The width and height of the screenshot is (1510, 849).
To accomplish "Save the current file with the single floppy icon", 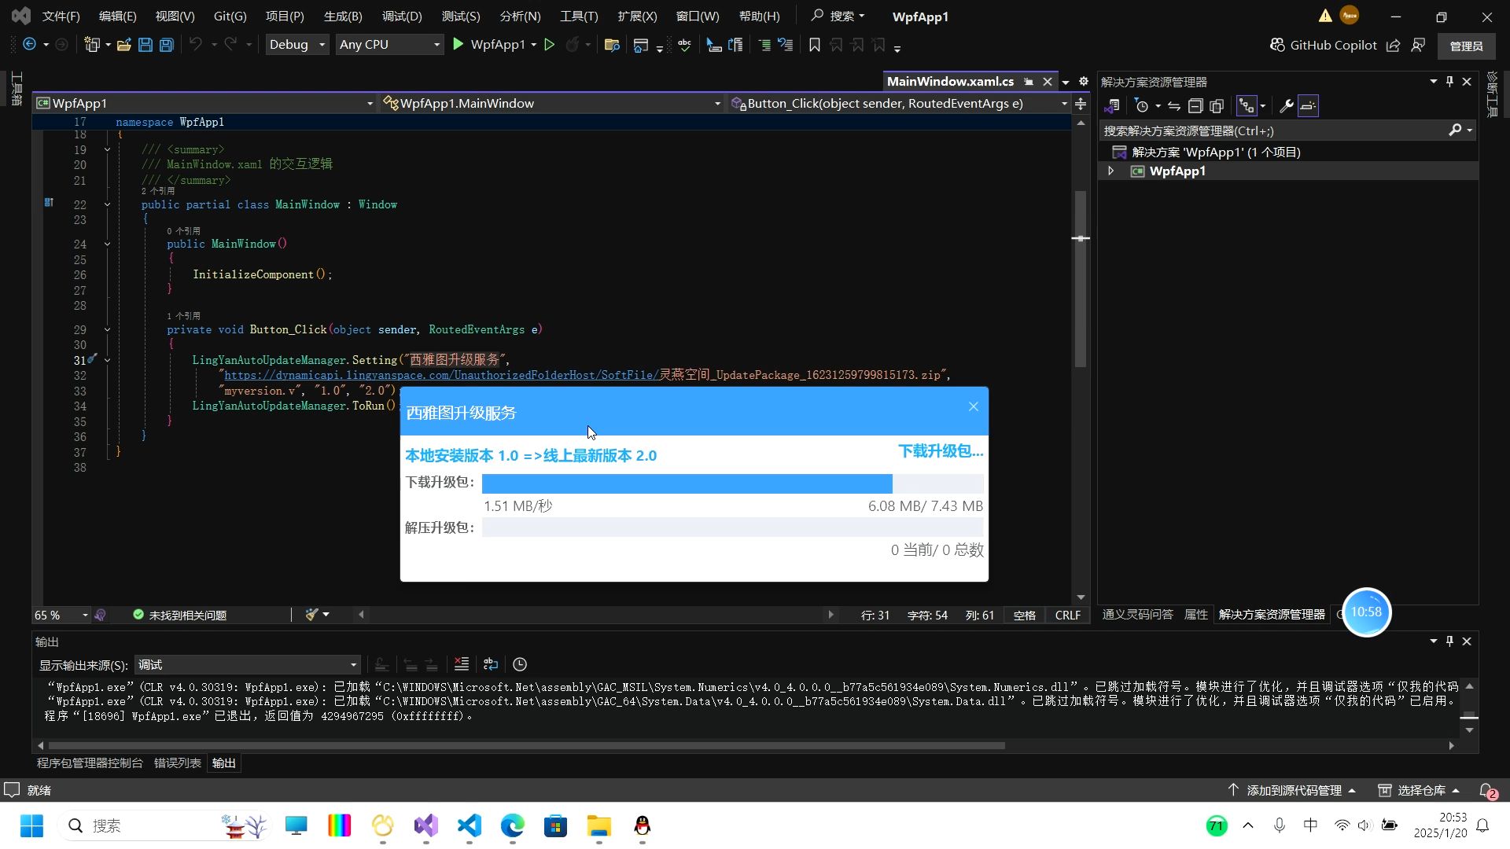I will pos(145,45).
